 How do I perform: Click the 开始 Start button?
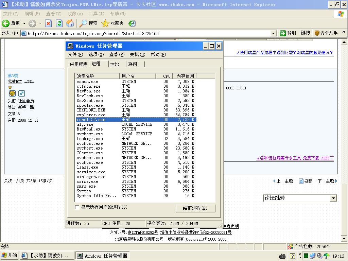(10, 256)
